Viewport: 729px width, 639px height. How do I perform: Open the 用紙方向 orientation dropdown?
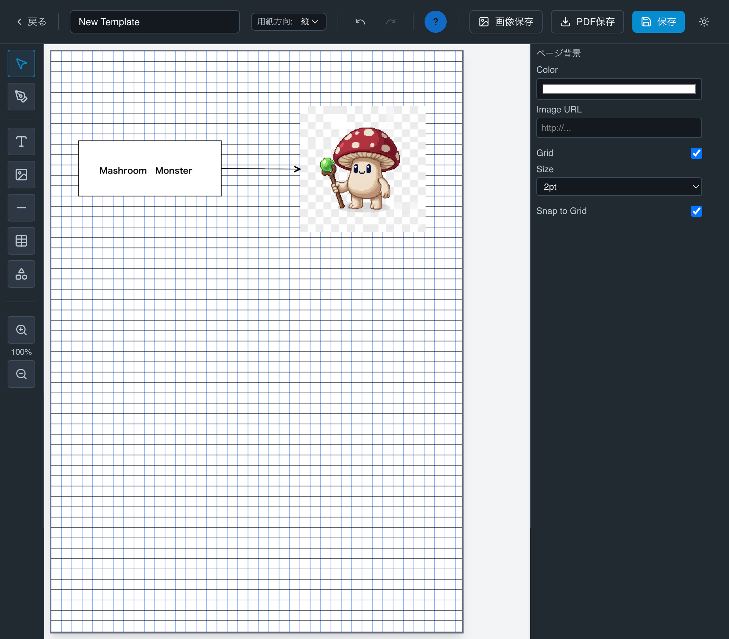coord(289,22)
